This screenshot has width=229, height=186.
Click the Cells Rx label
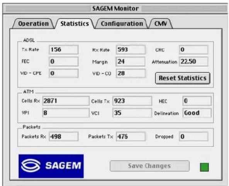coord(31,101)
